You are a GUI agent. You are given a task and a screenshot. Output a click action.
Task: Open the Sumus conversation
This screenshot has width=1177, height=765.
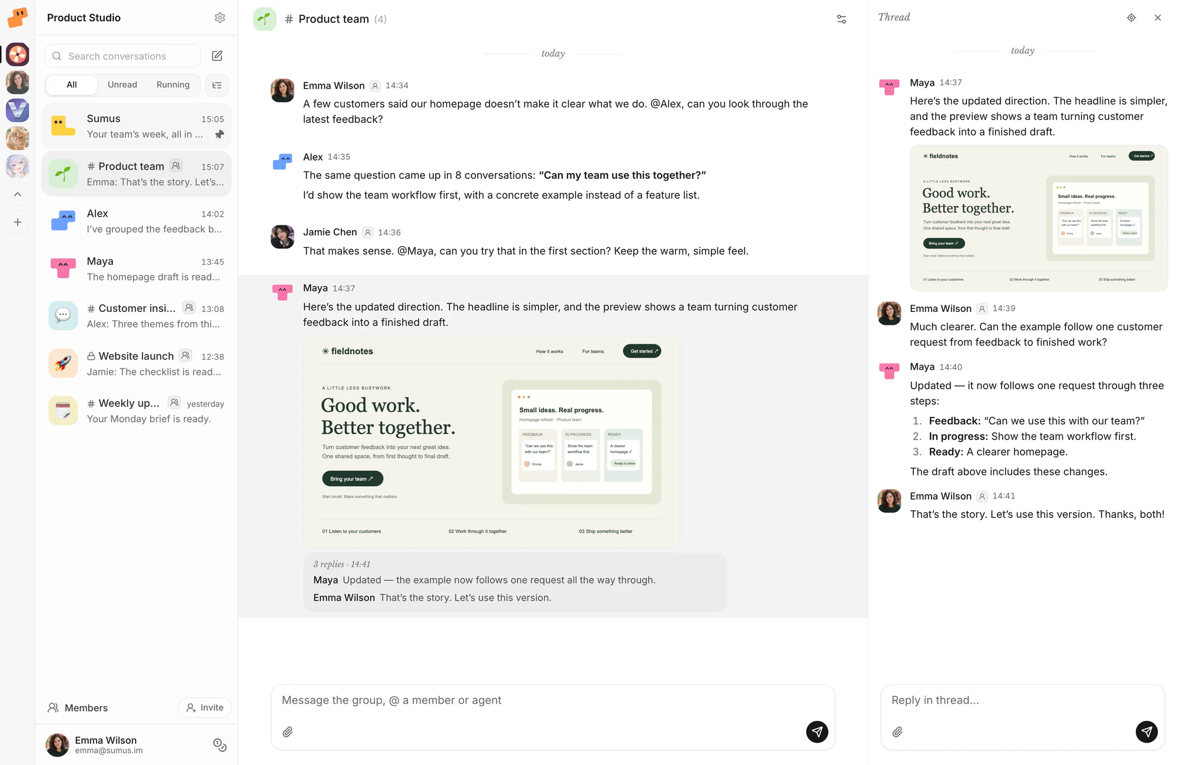pyautogui.click(x=137, y=127)
